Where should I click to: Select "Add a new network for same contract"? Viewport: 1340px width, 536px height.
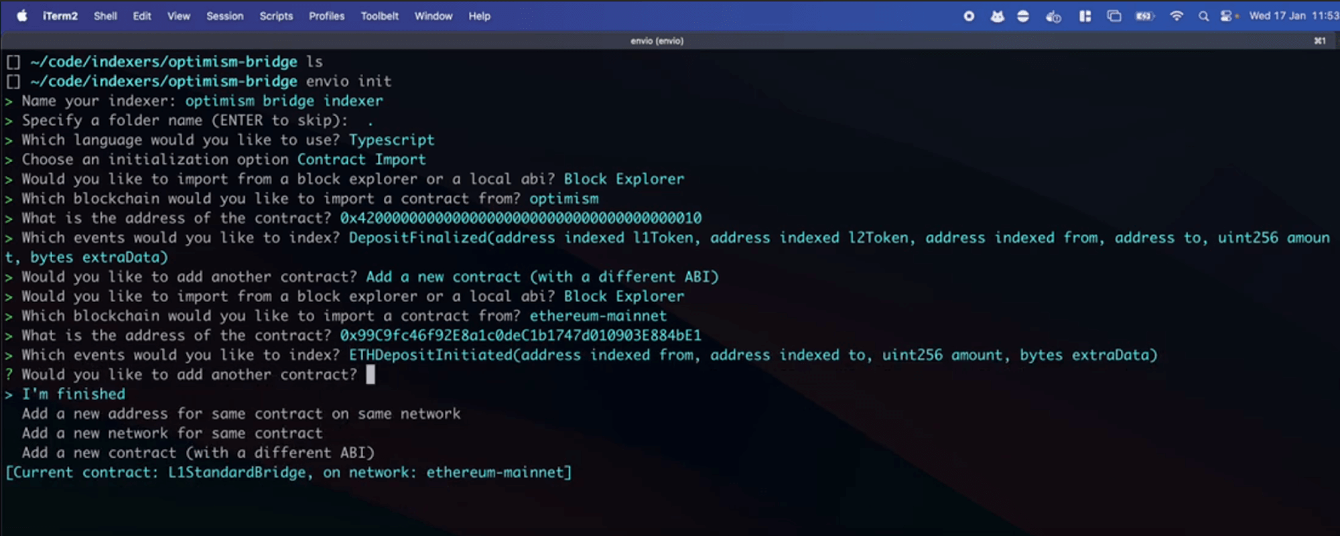172,433
